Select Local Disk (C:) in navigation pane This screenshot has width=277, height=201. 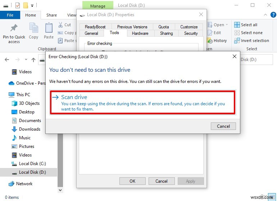coord(29,164)
